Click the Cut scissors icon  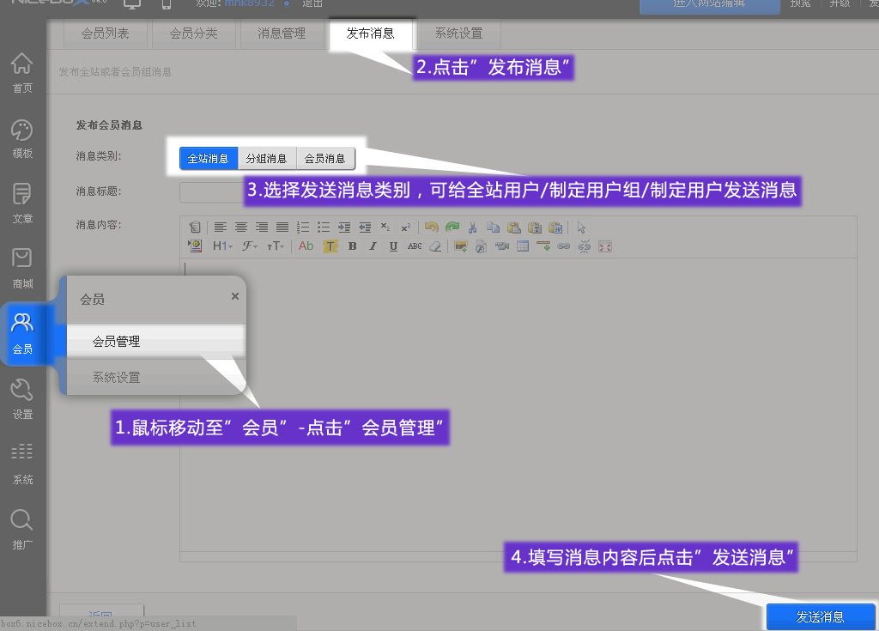click(472, 228)
